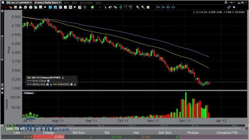Click the teal bar chart type icon
The image size is (249, 140).
click(85, 7)
